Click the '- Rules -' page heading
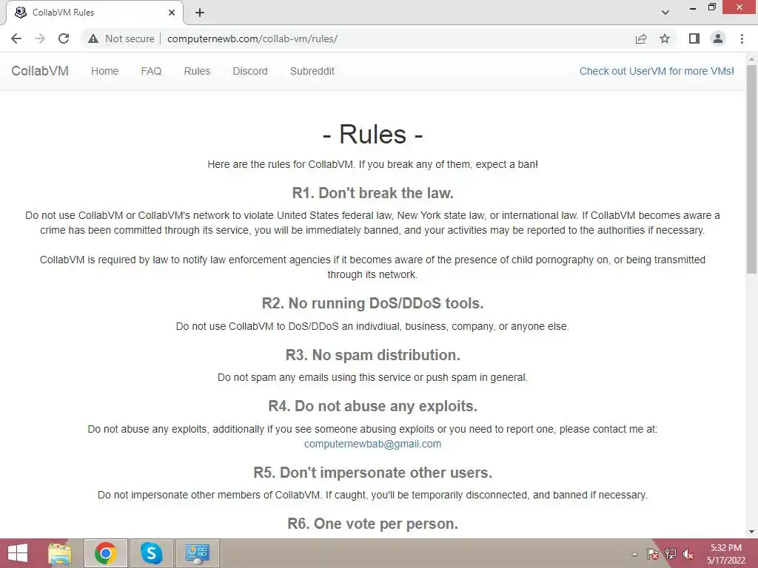The image size is (758, 568). (x=373, y=134)
